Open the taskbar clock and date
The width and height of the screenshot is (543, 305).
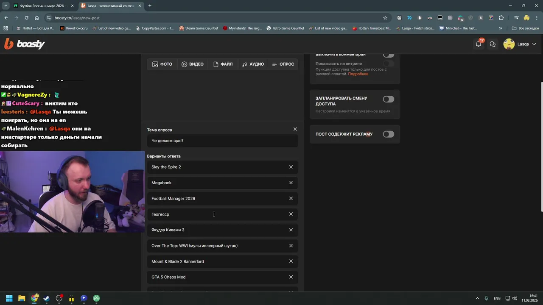point(530,298)
